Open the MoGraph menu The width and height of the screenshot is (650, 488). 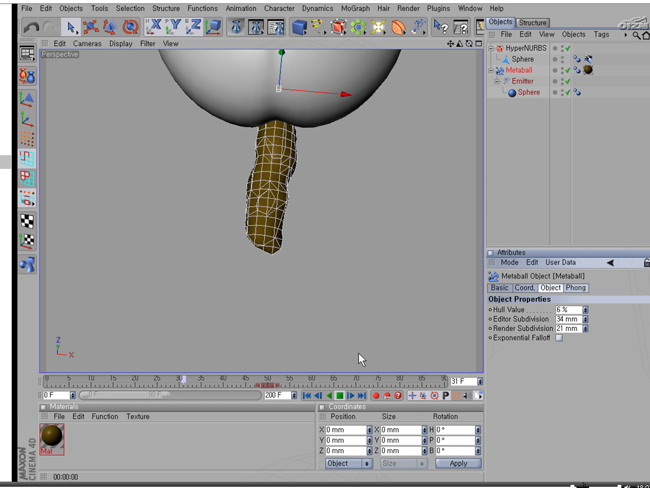pos(355,8)
